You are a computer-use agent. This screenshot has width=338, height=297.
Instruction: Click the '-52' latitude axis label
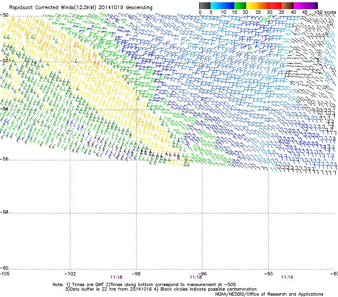click(x=4, y=61)
